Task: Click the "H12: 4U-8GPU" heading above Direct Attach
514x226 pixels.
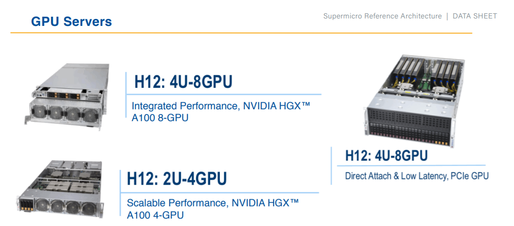Action: [x=386, y=156]
